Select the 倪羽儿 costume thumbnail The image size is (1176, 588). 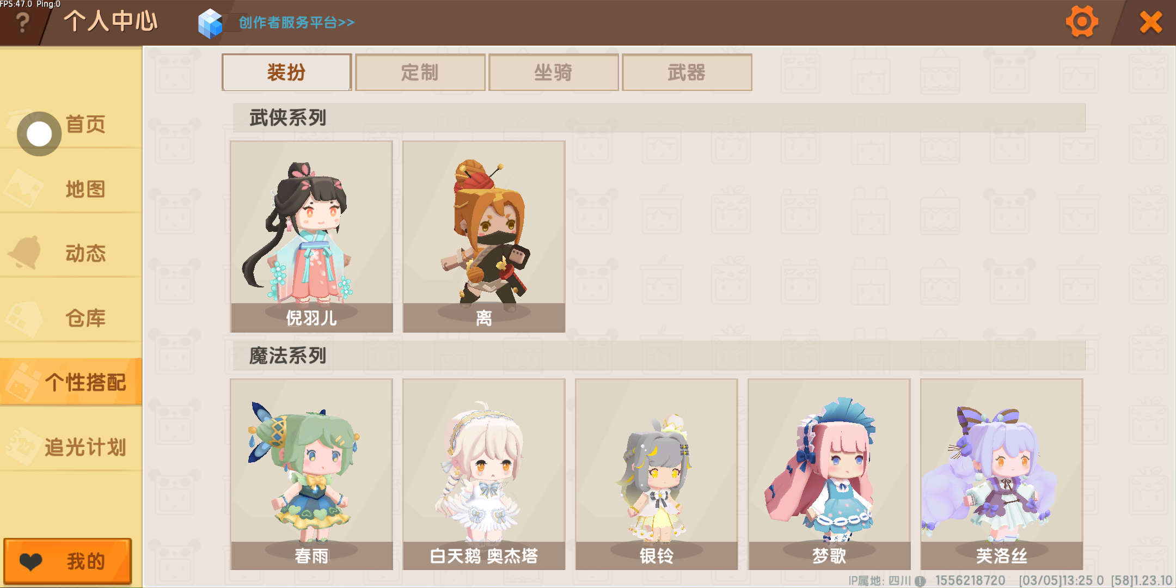coord(311,237)
